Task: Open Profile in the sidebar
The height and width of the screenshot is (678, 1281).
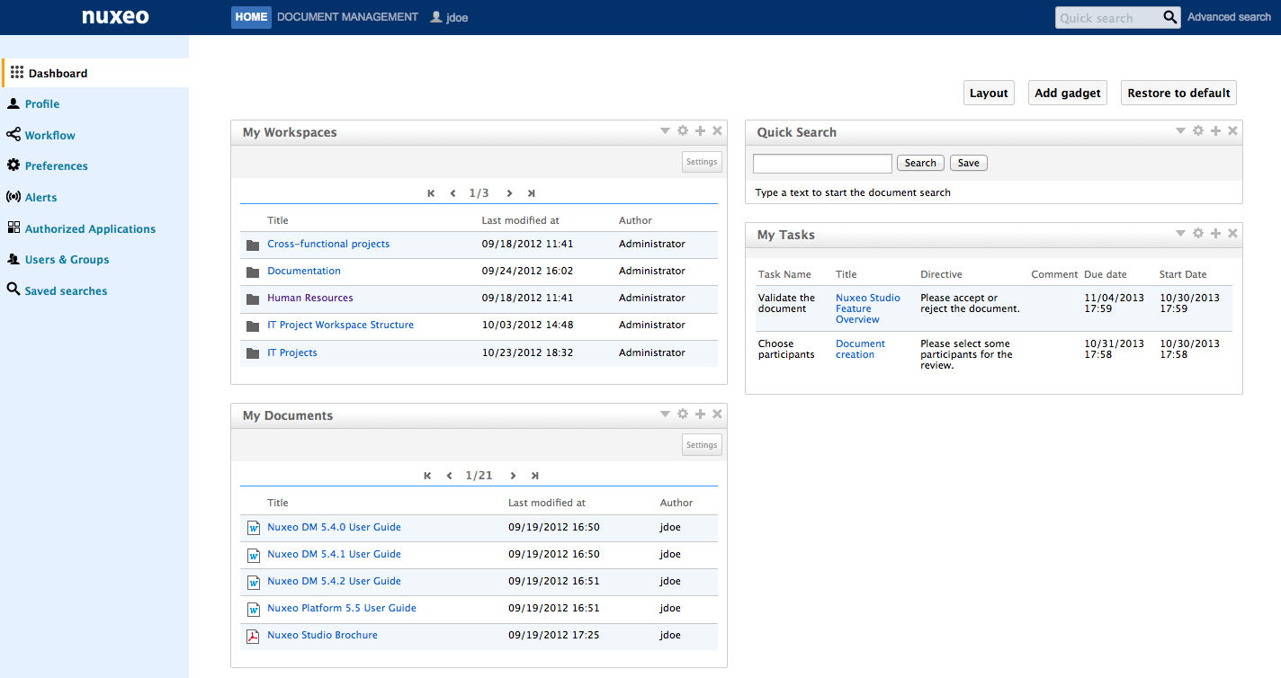Action: click(x=41, y=104)
